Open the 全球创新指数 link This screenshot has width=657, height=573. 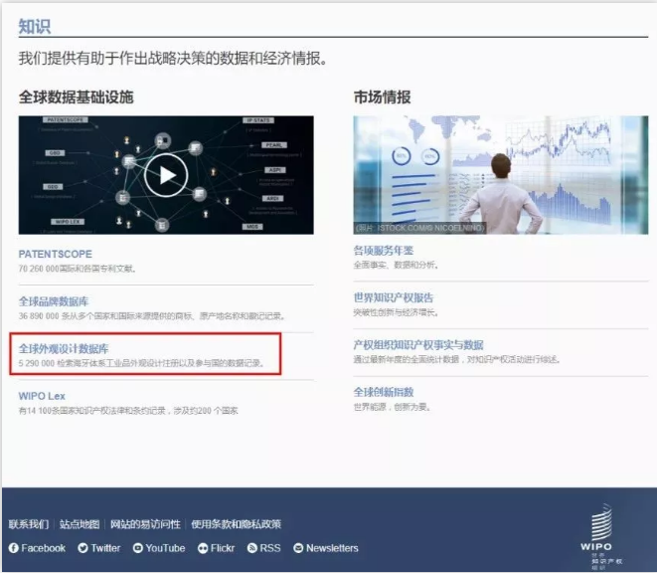coord(384,392)
